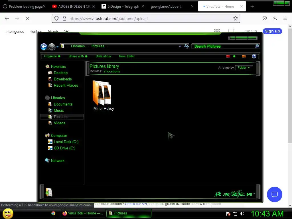Open the view options dropdown dot

pos(234,56)
